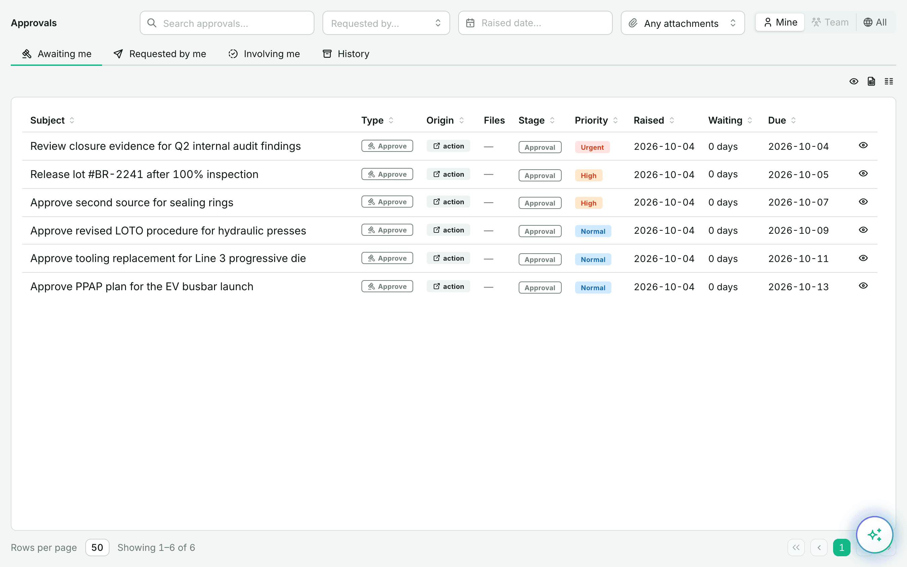This screenshot has height=567, width=907.
Task: Open Approve PPAP plan for EV busbar launch
Action: [x=142, y=287]
